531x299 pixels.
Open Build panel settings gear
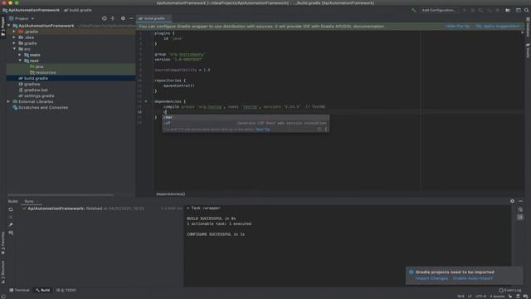click(x=512, y=201)
